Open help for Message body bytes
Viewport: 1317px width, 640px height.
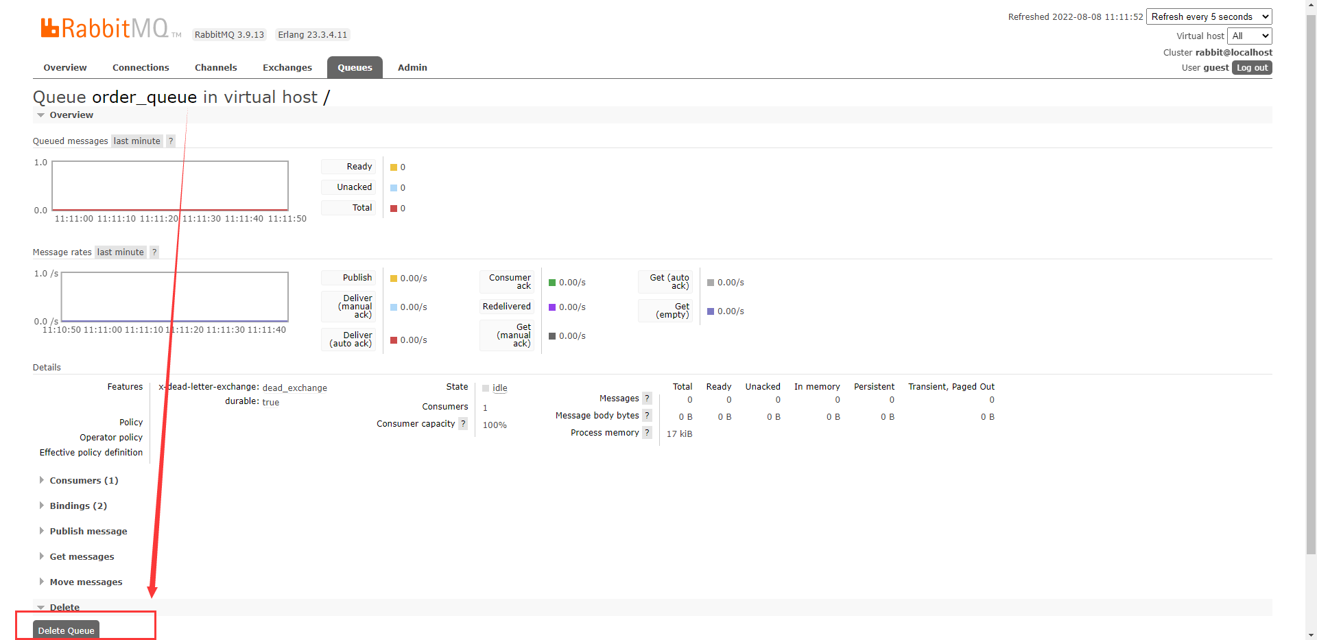click(647, 415)
